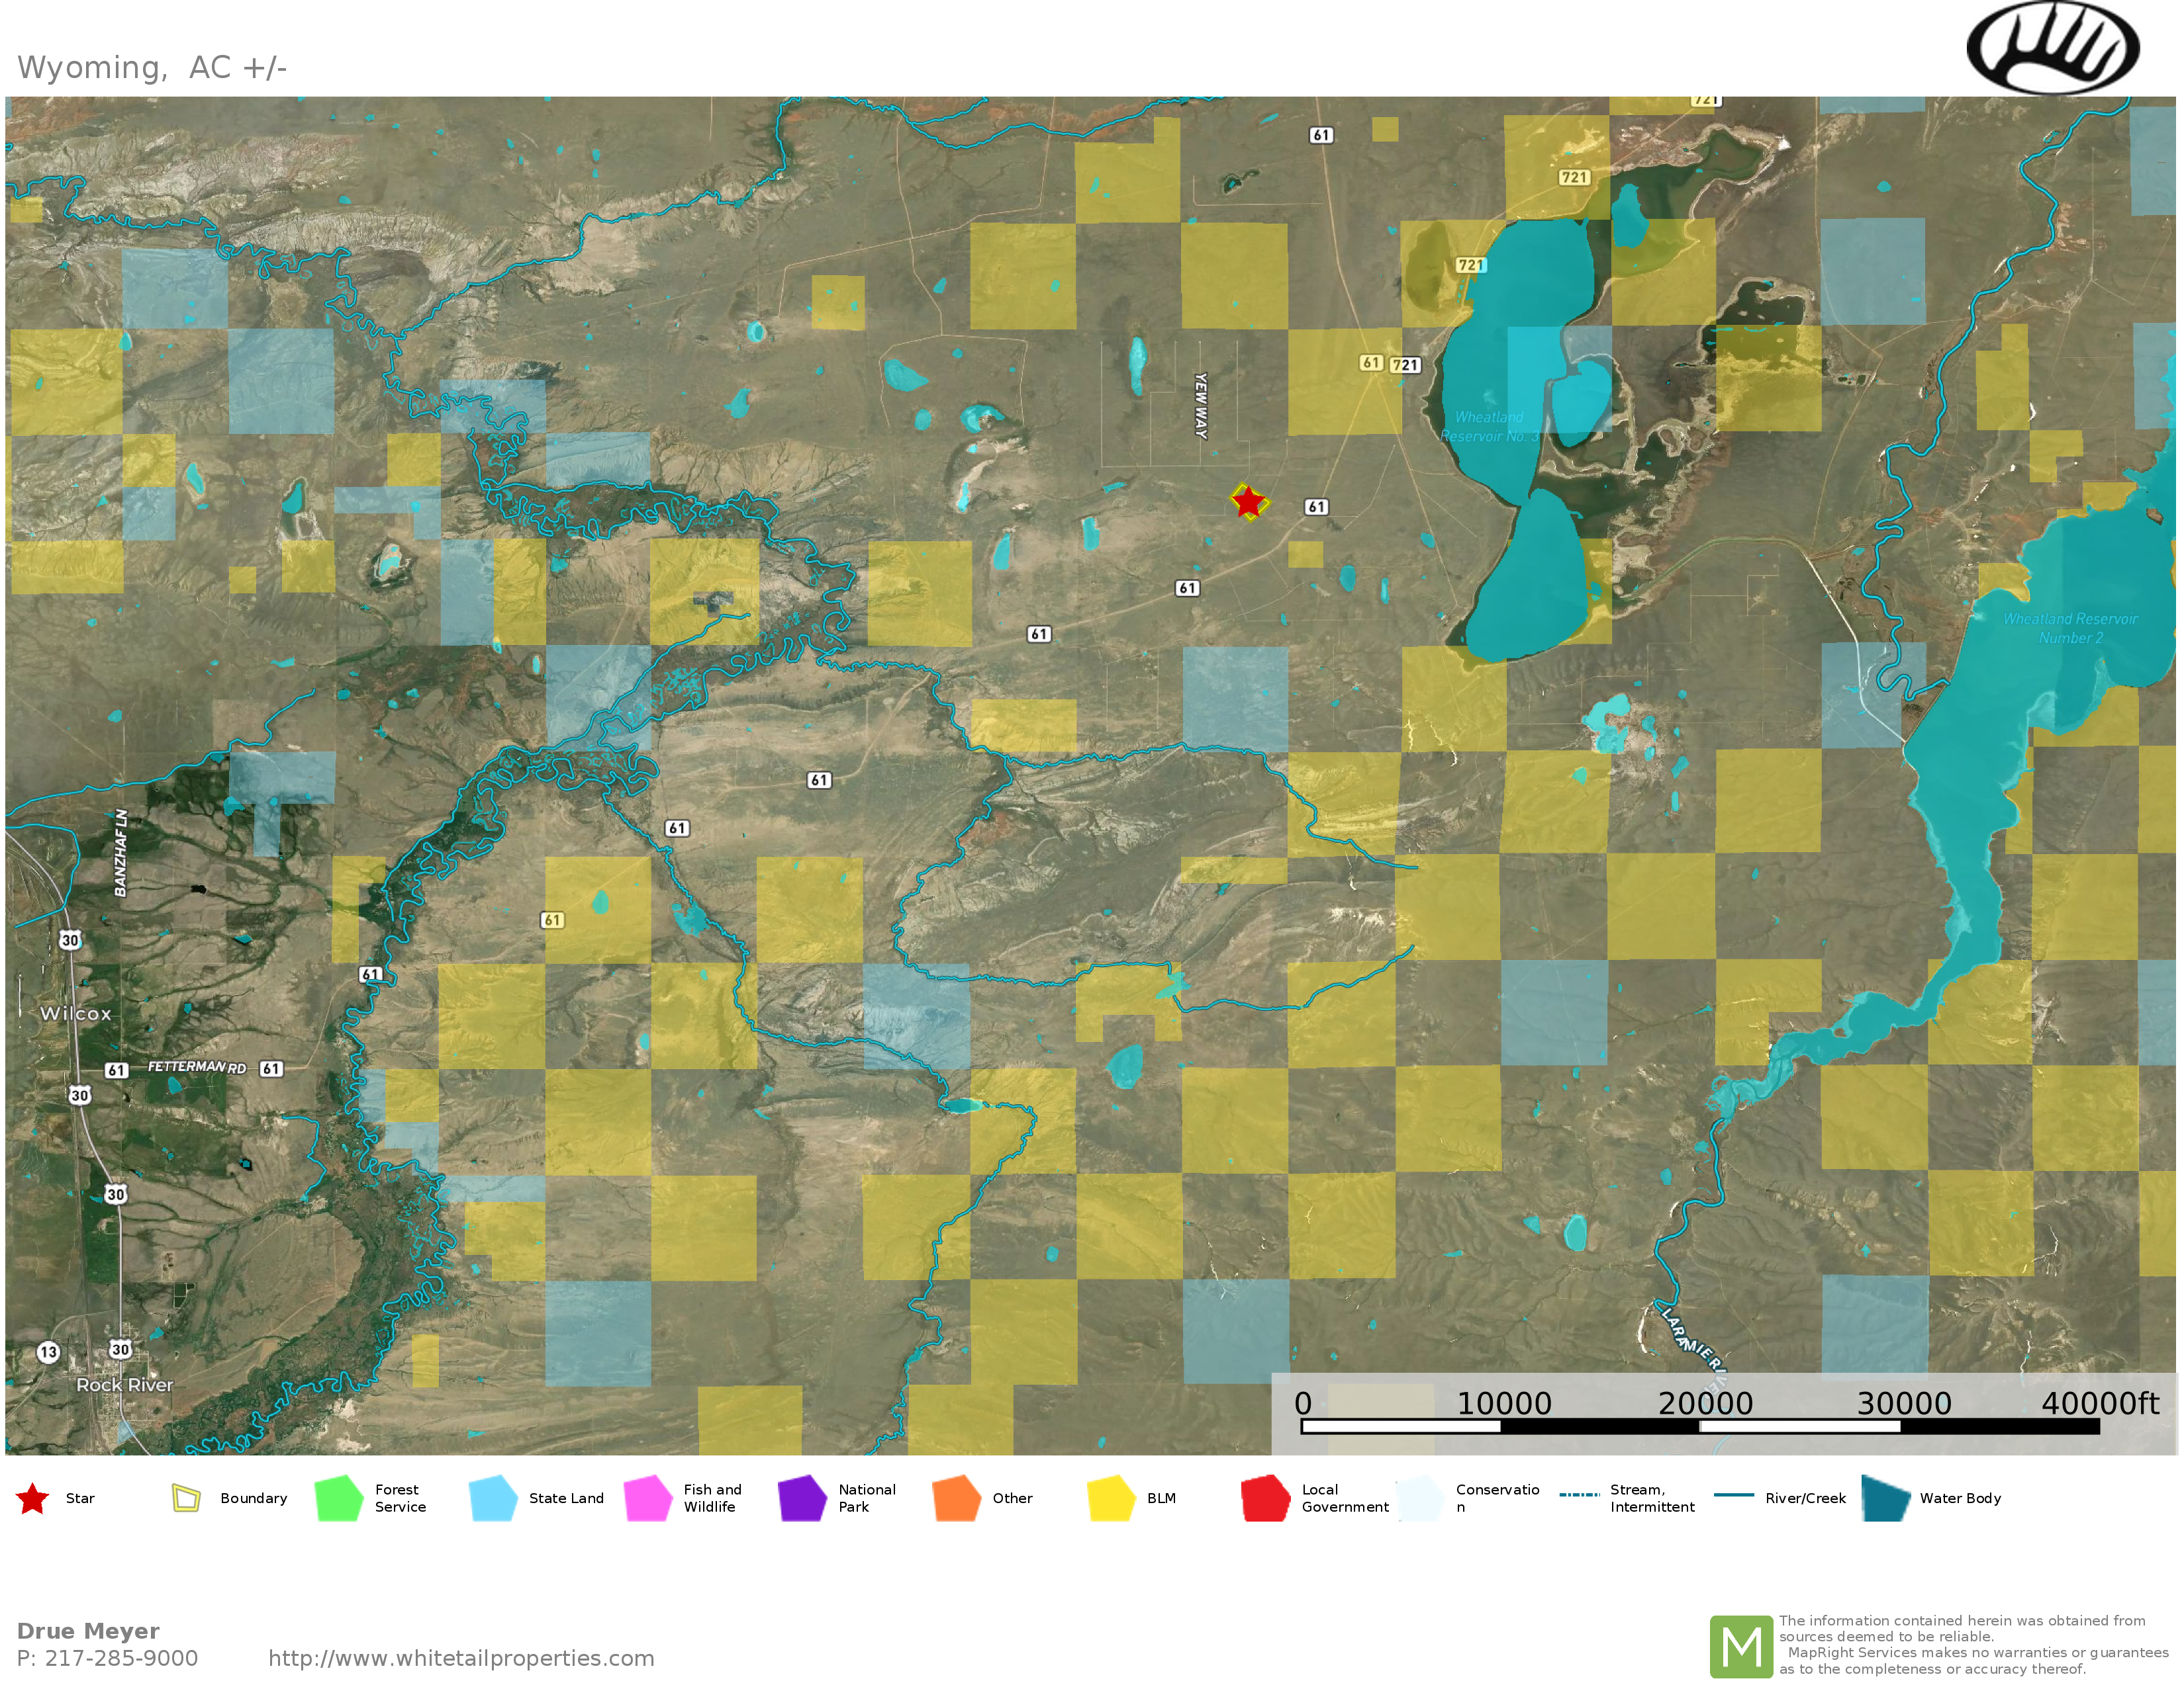The width and height of the screenshot is (2184, 1687).
Task: Click the green MapRight M logo
Action: point(1741,1646)
